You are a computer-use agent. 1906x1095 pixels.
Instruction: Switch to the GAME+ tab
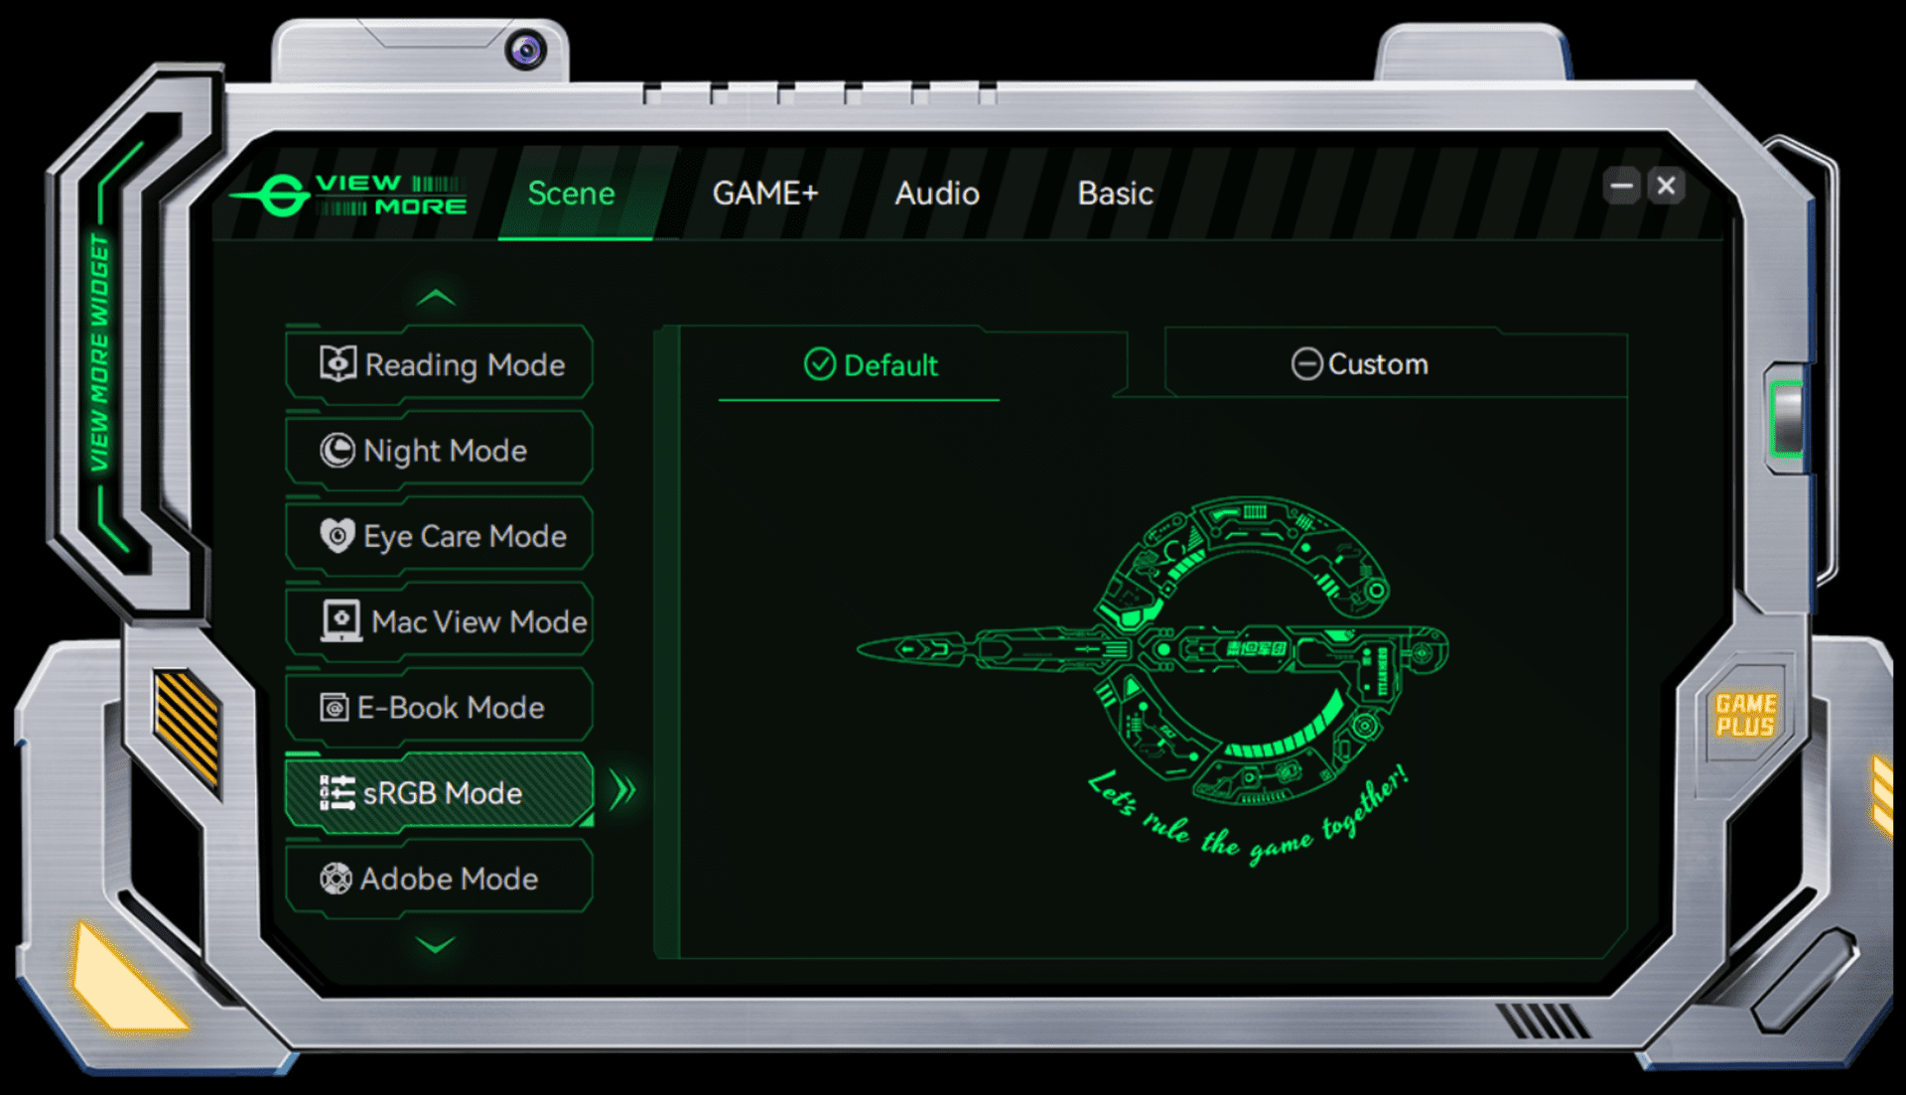(x=764, y=193)
